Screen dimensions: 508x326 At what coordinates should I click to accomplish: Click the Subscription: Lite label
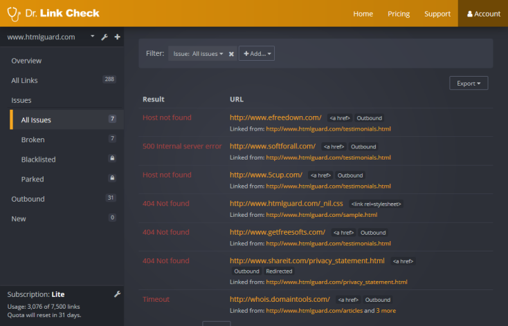[36, 294]
